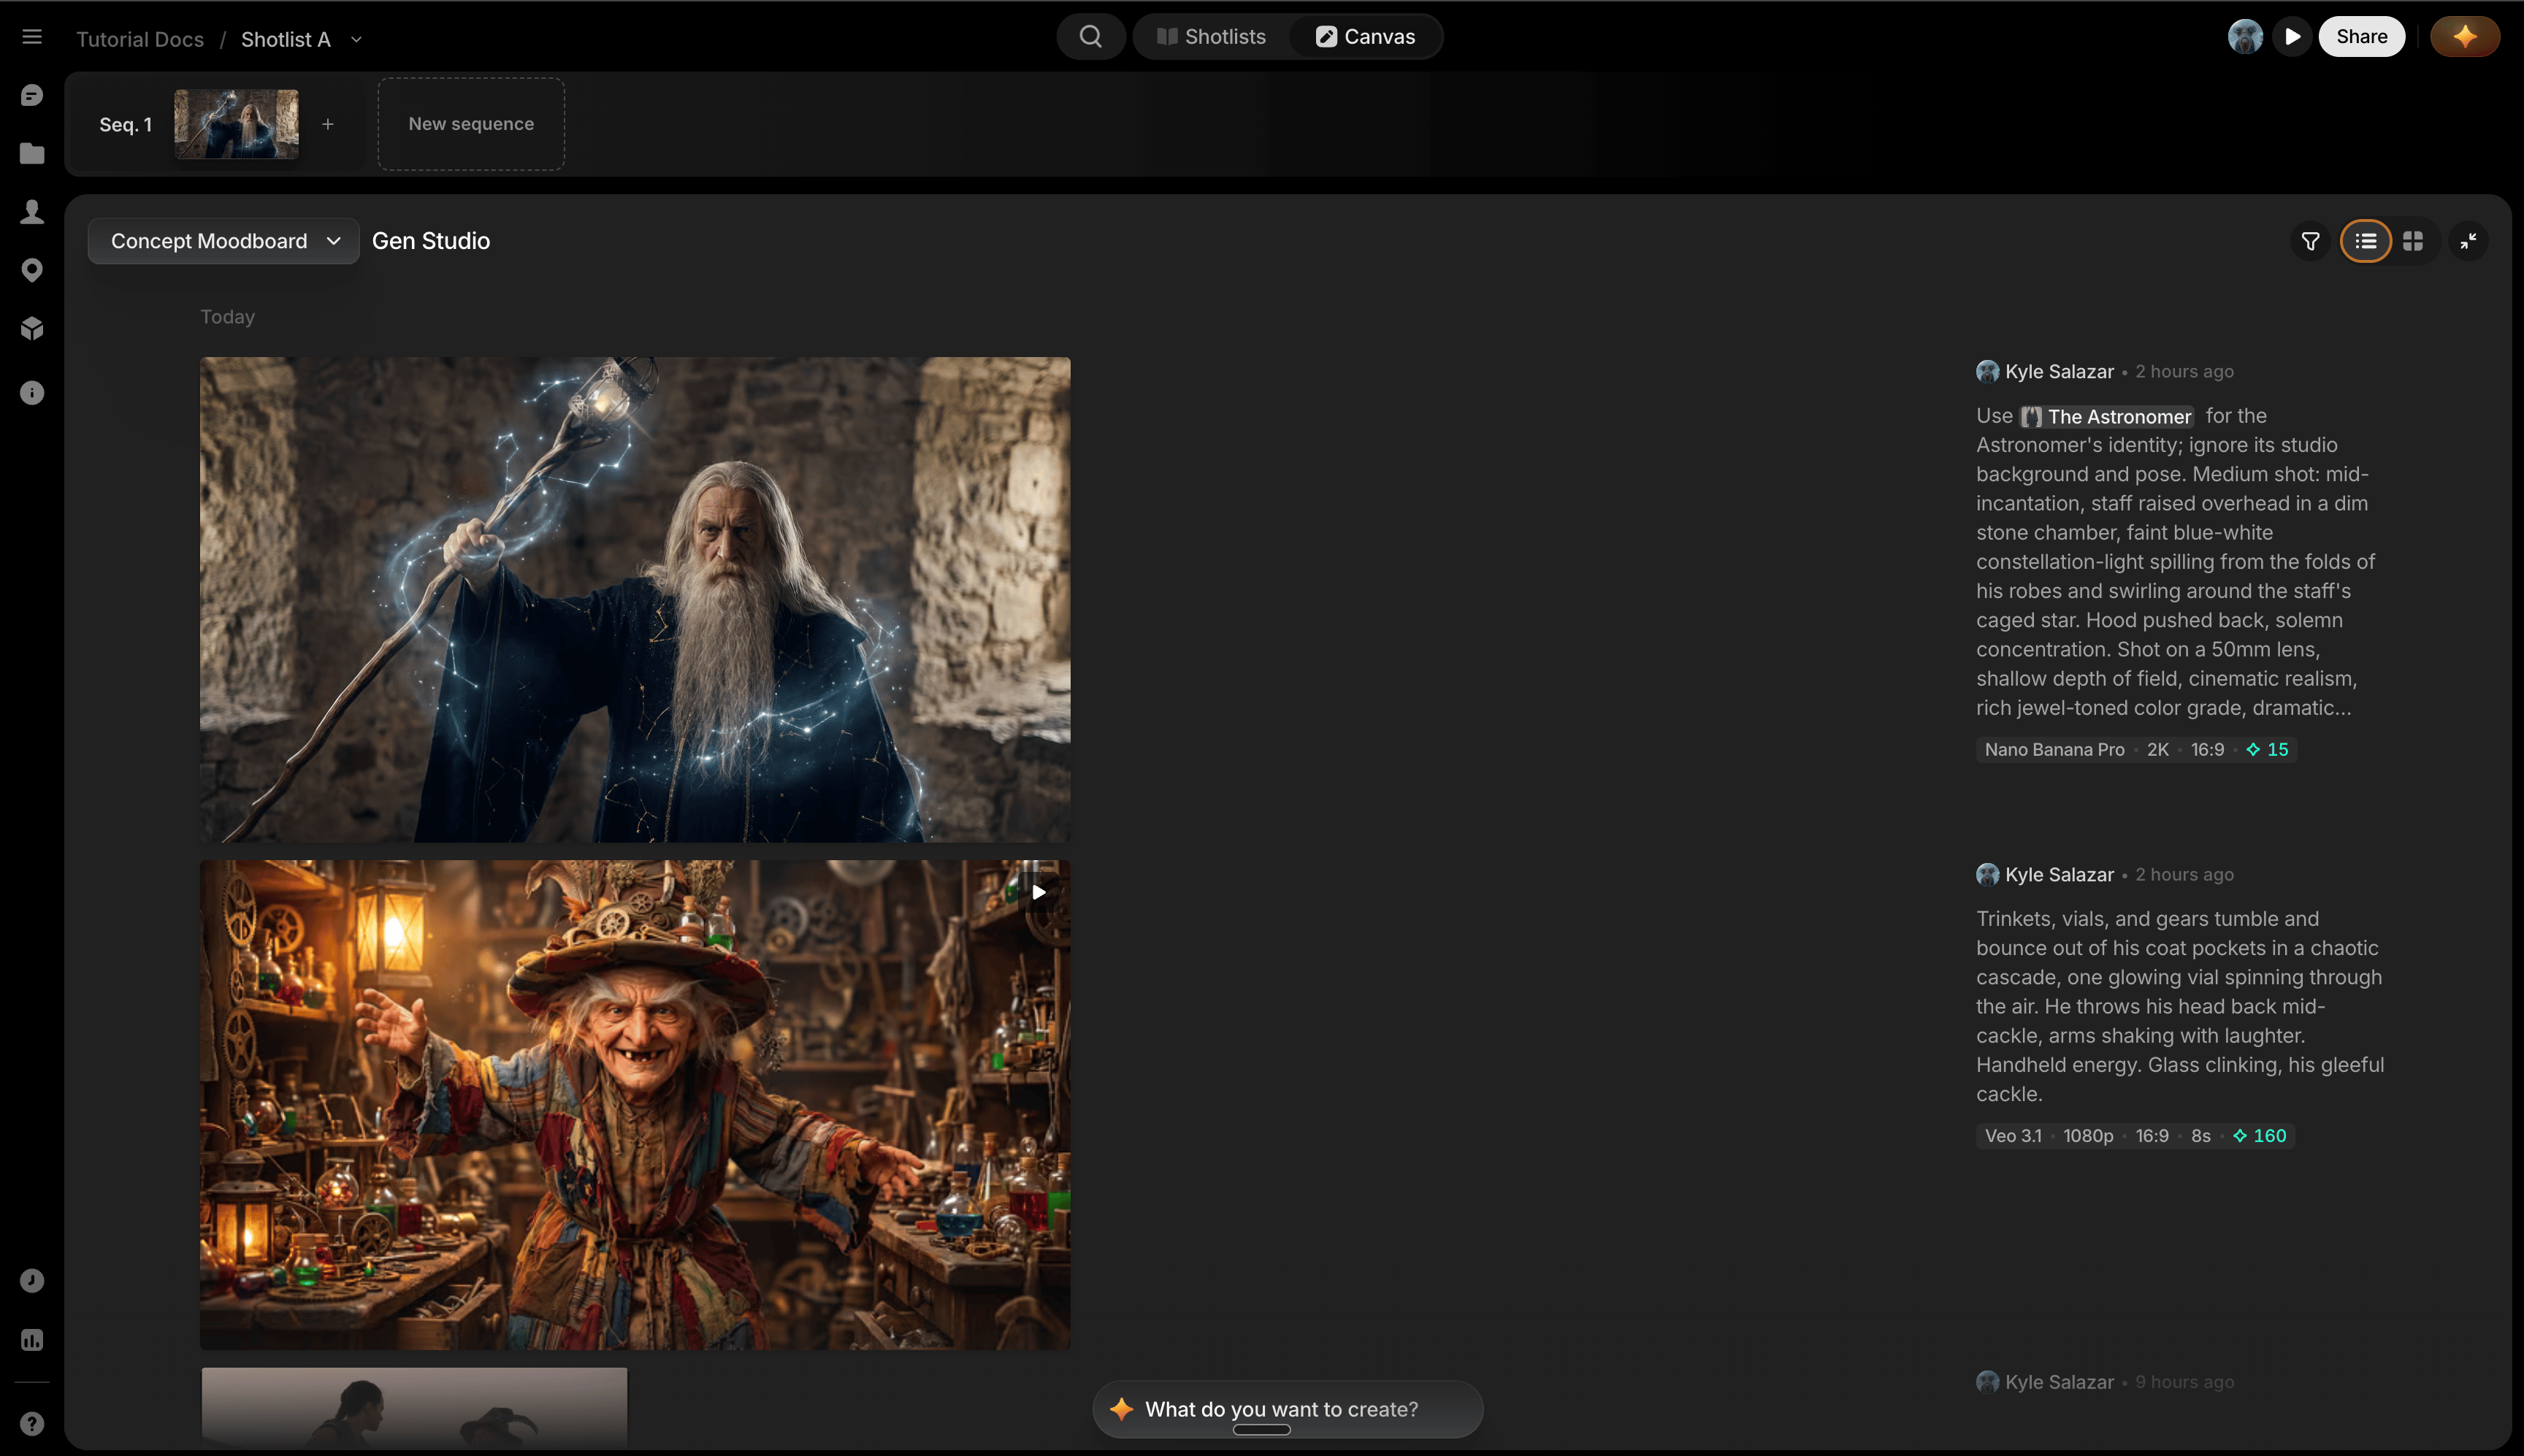The width and height of the screenshot is (2524, 1456).
Task: Click sparkle icon in the create prompt
Action: [x=1121, y=1409]
